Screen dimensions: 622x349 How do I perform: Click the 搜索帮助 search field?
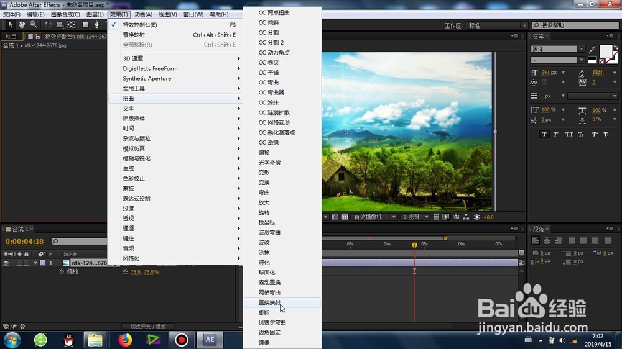575,25
